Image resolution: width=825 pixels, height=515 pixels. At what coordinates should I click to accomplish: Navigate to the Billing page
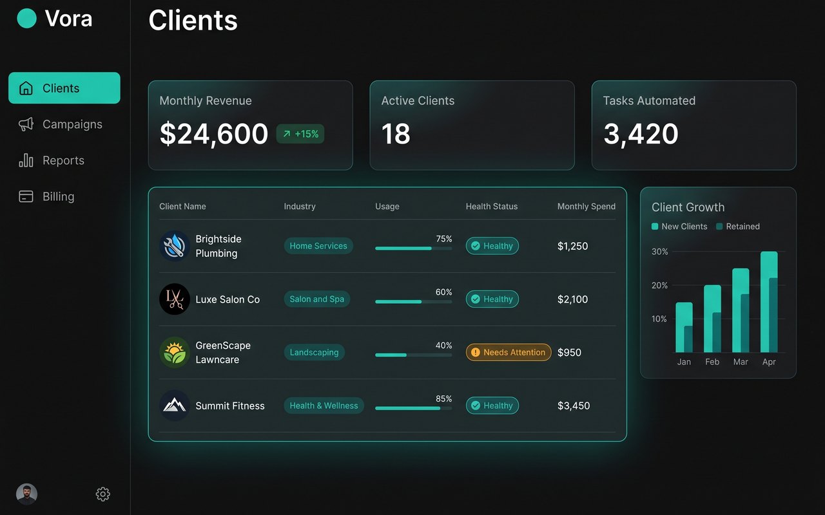coord(64,196)
